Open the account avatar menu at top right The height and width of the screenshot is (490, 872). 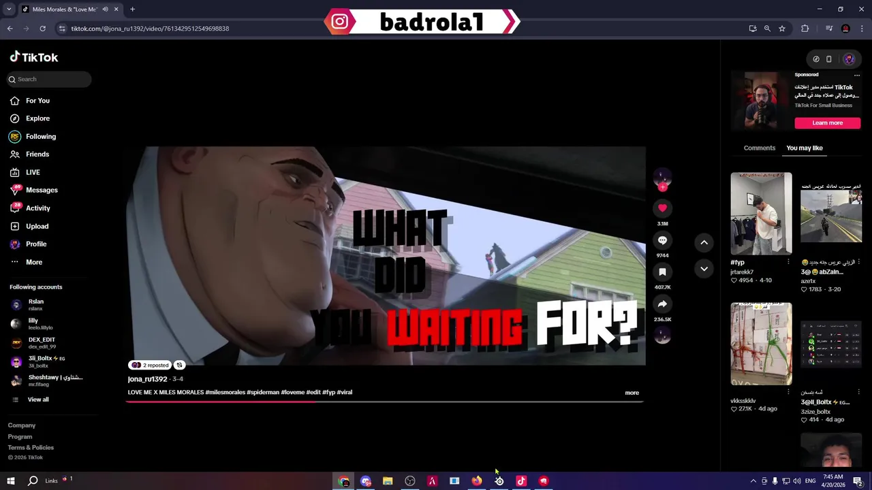[x=849, y=59]
